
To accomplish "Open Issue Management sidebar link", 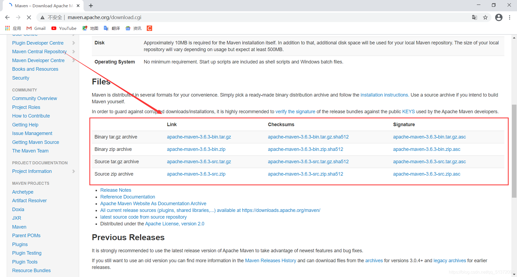I will click(32, 133).
